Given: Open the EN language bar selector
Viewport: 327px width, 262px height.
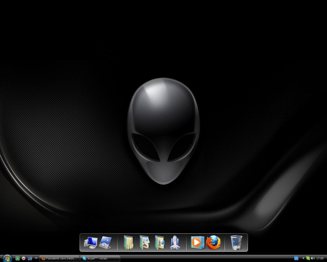Looking at the screenshot, I should (x=296, y=258).
